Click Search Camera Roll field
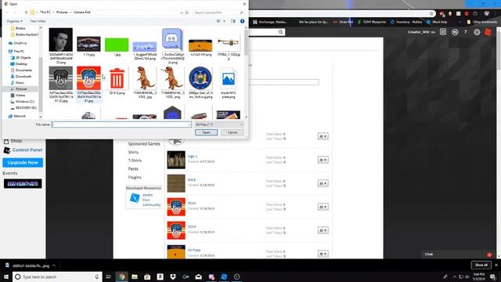The height and width of the screenshot is (282, 501). (x=218, y=13)
